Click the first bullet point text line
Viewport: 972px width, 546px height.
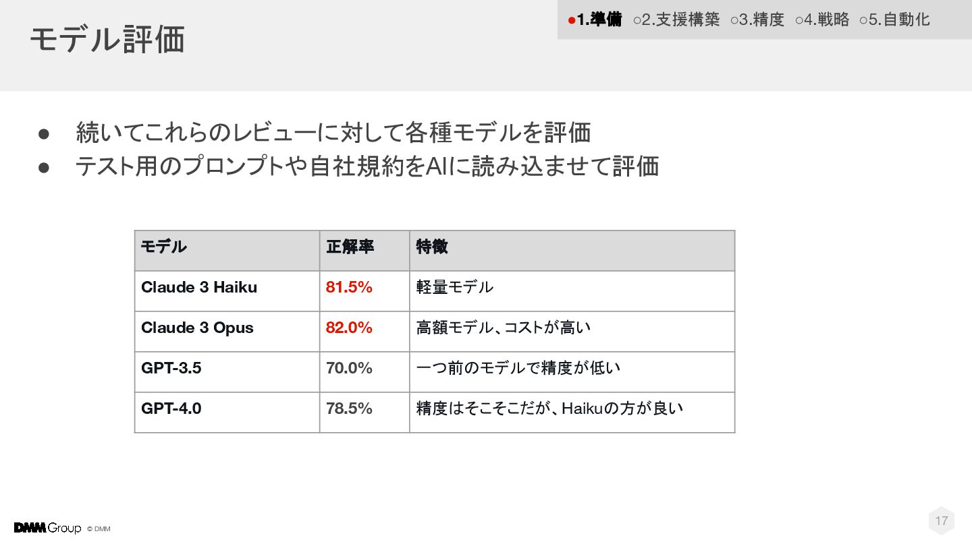(333, 132)
